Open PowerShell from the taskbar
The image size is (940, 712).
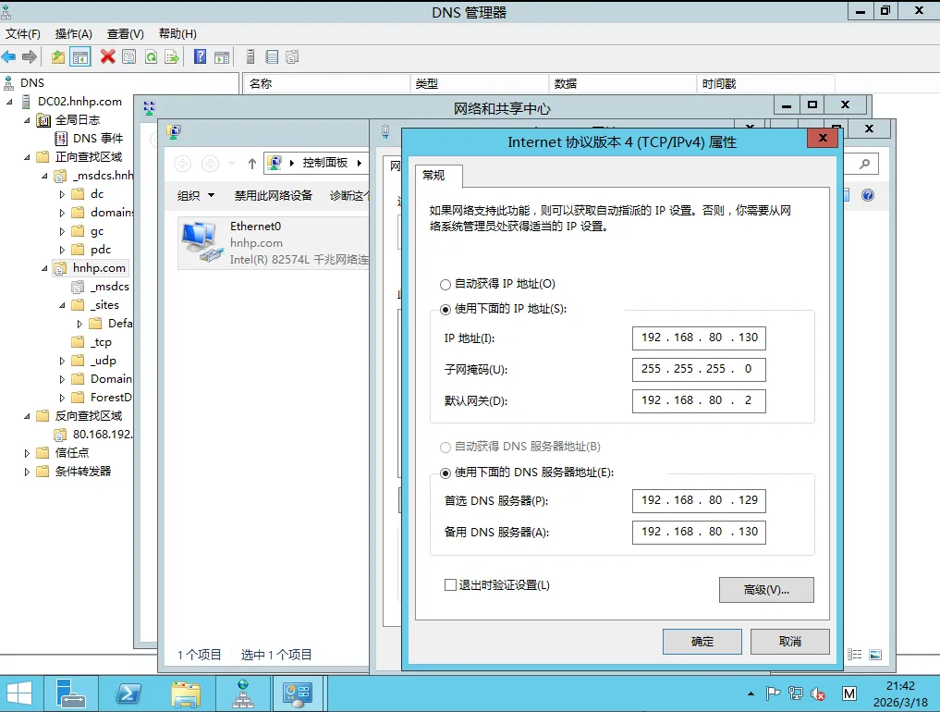click(128, 693)
